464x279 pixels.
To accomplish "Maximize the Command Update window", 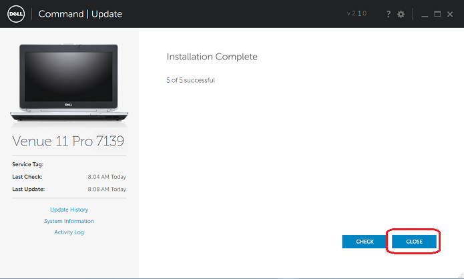I will point(437,14).
